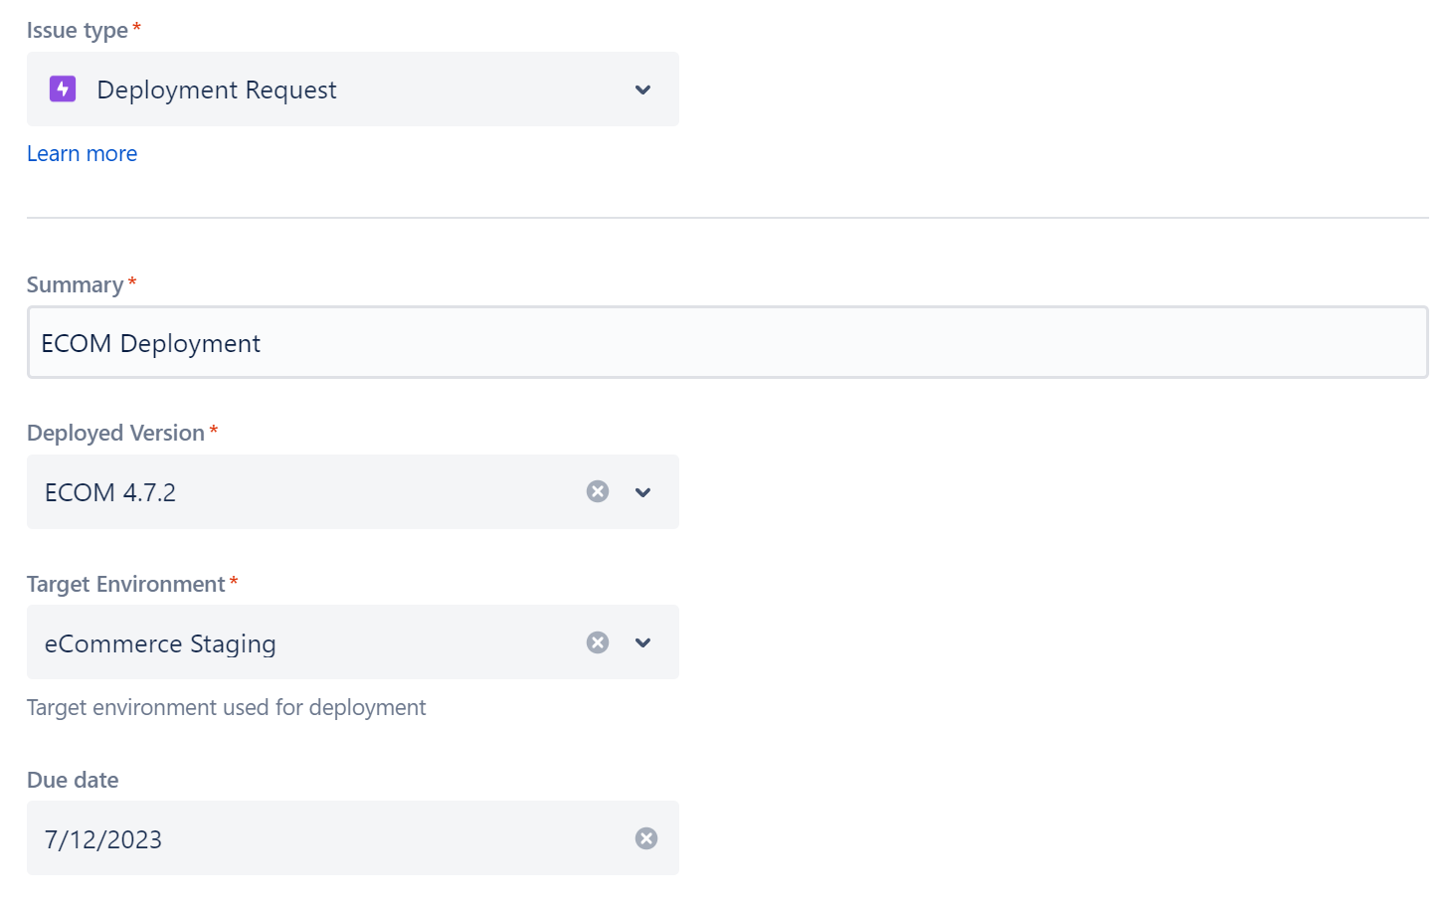1453x910 pixels.
Task: Click the Issue type dropdown chevron arrow
Action: [642, 90]
